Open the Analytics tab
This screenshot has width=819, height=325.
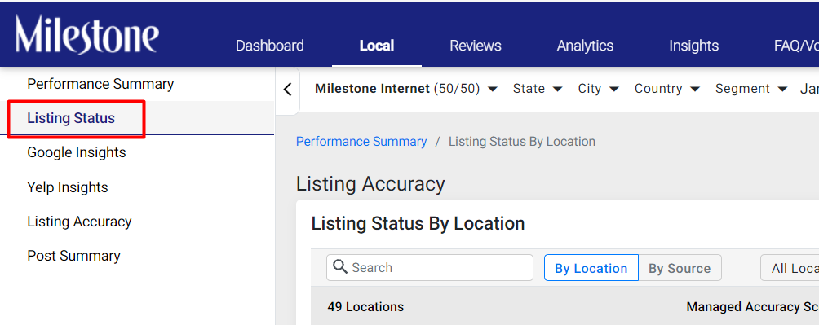coord(585,46)
